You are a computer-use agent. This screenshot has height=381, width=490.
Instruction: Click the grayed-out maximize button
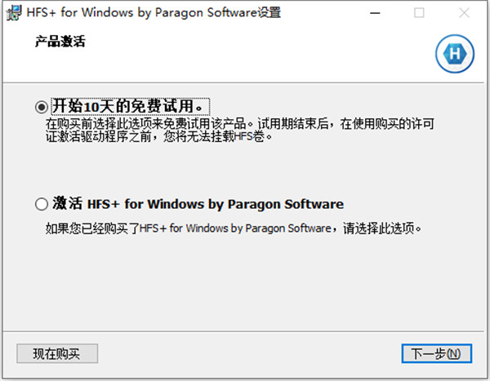[419, 13]
